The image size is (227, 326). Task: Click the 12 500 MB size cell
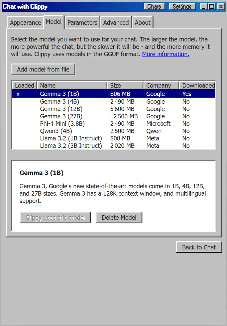[124, 116]
